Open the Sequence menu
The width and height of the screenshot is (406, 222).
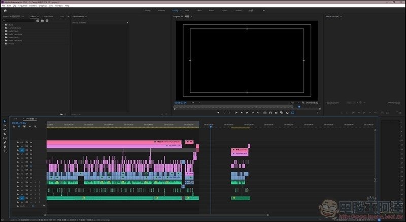coord(22,6)
